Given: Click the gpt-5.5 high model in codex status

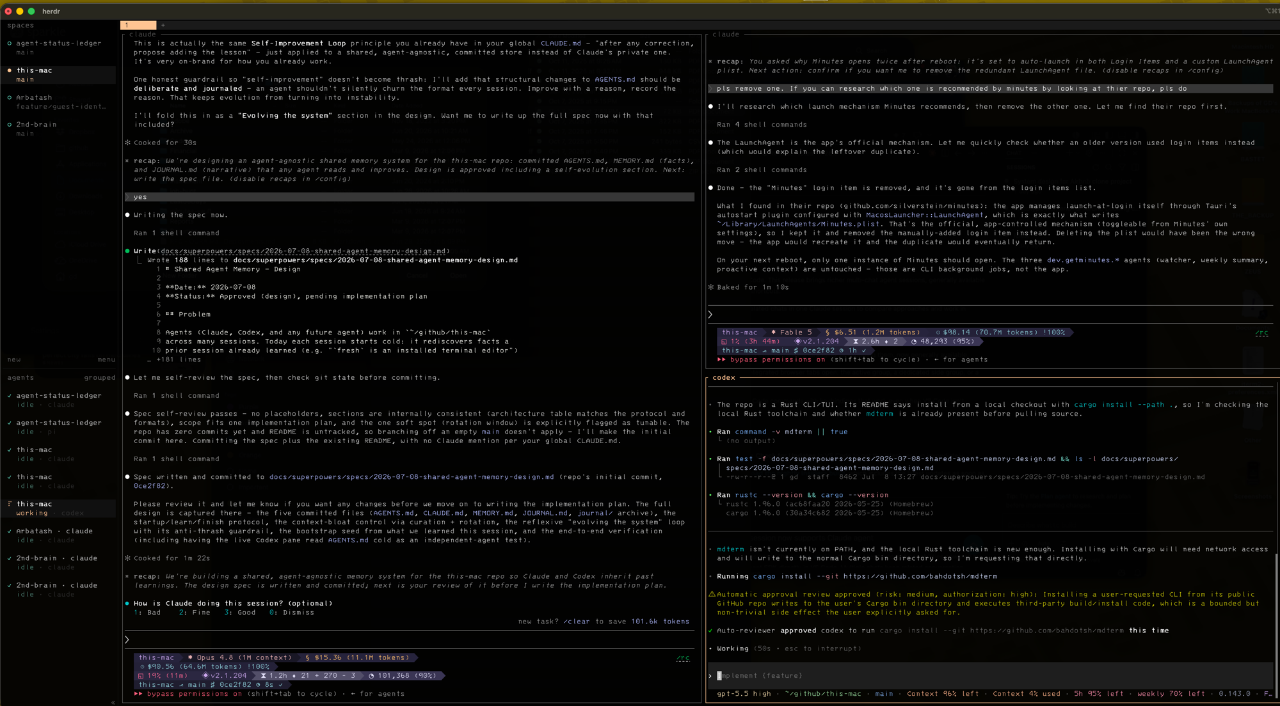Looking at the screenshot, I should (744, 694).
